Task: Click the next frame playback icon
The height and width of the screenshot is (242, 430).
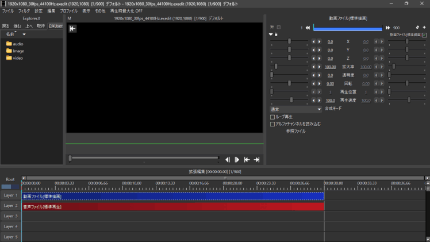Action: tap(237, 159)
